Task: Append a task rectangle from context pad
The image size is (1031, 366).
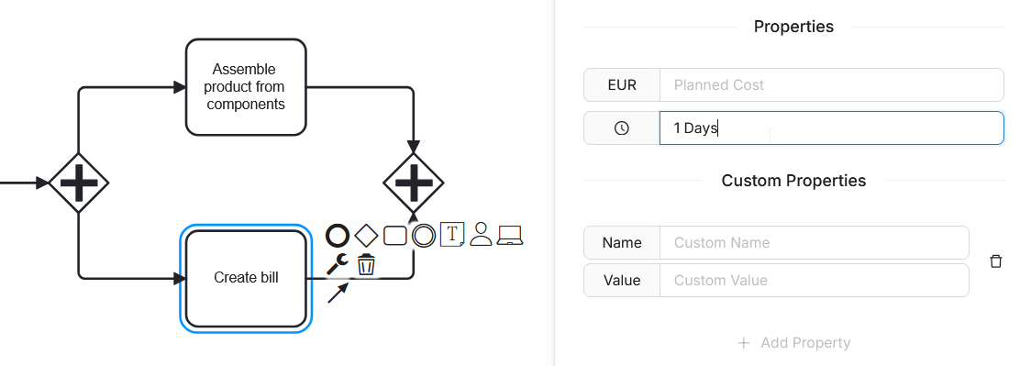Action: (x=394, y=235)
